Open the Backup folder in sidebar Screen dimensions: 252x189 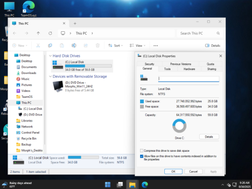tap(26, 145)
